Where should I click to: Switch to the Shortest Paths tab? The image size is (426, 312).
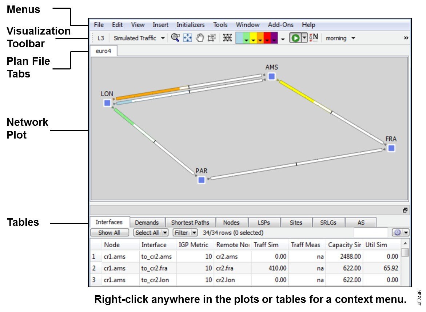pos(190,223)
